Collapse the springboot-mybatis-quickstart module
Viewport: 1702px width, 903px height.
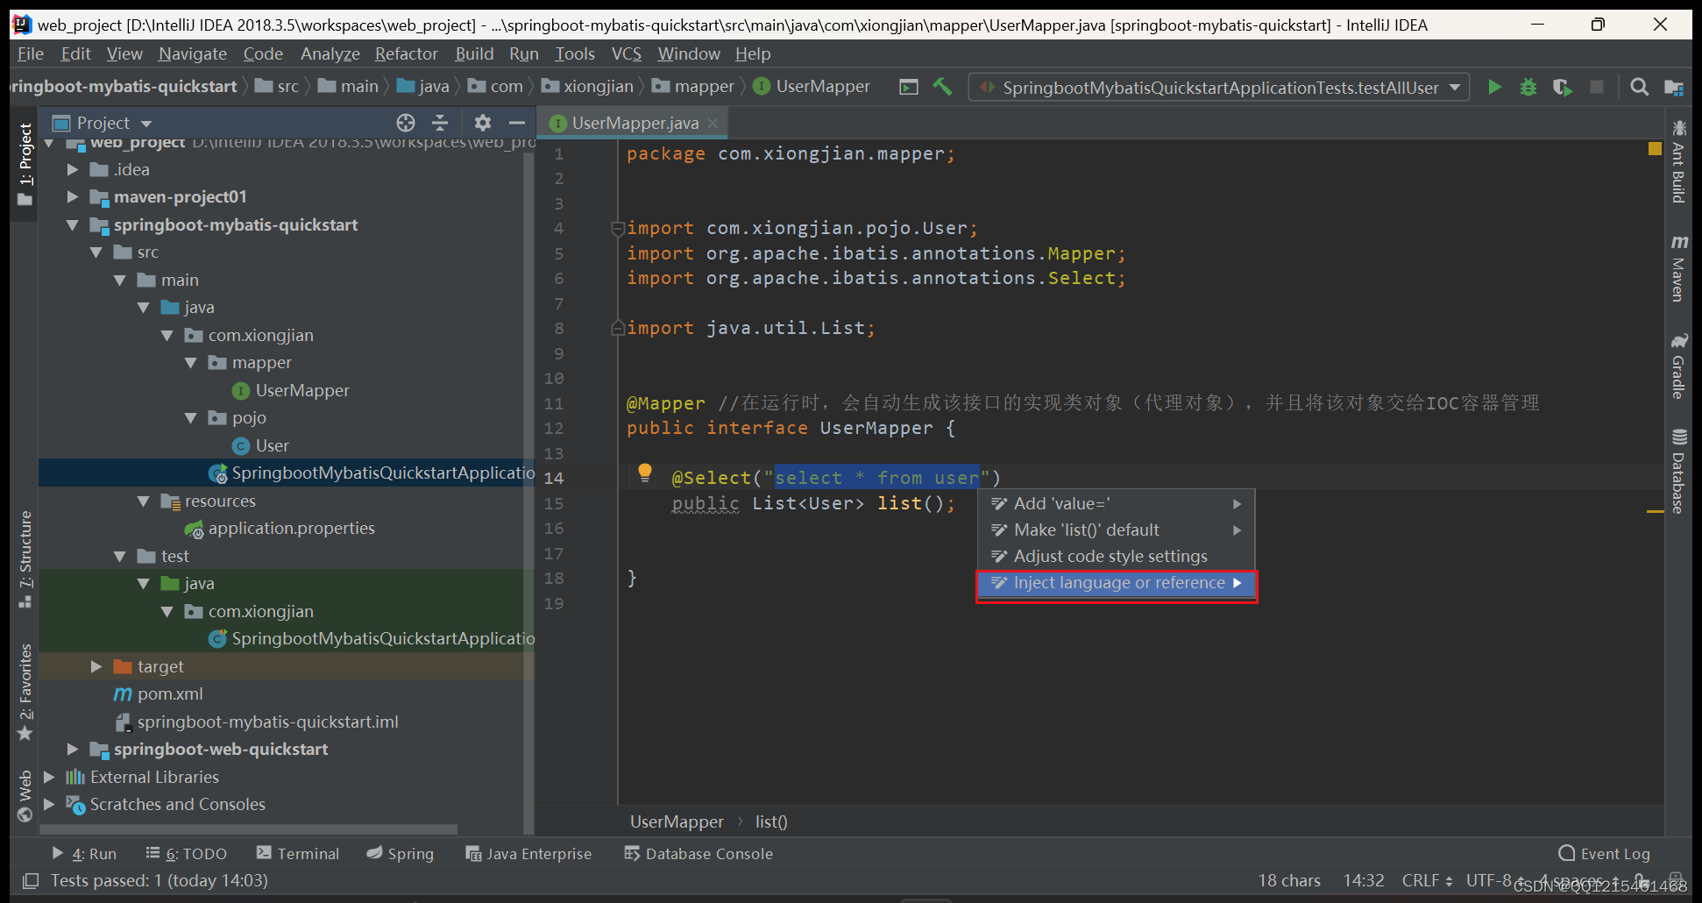tap(73, 225)
